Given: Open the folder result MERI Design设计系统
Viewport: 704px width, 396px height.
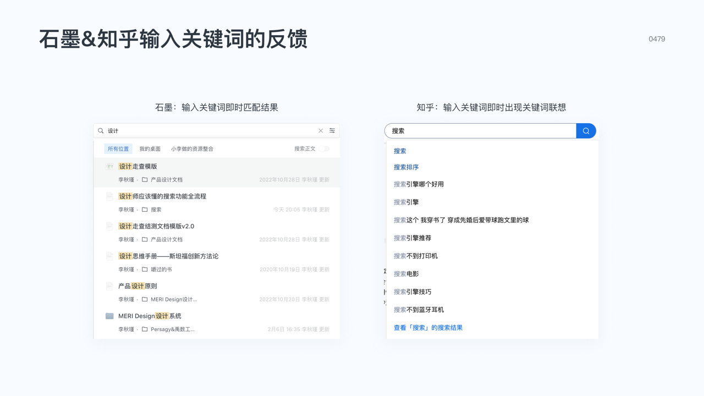Looking at the screenshot, I should 150,316.
